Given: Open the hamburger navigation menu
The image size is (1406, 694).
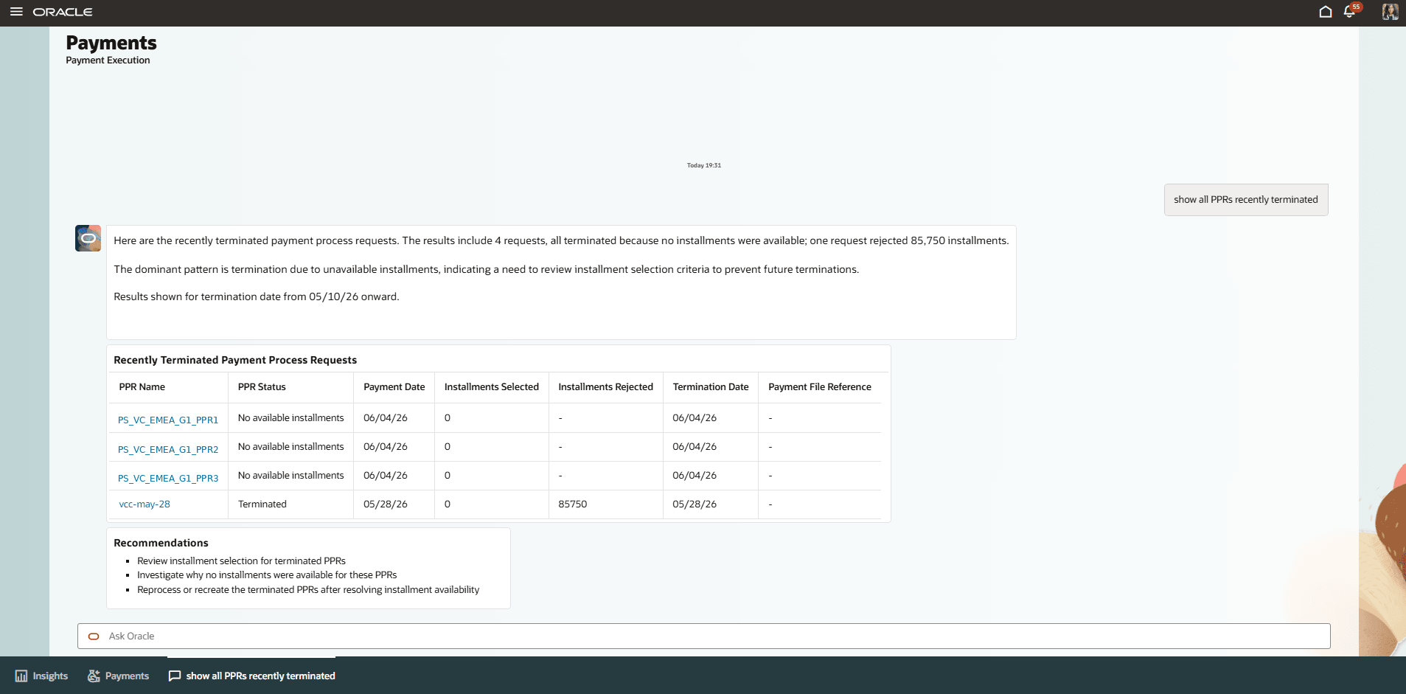Looking at the screenshot, I should coord(16,12).
